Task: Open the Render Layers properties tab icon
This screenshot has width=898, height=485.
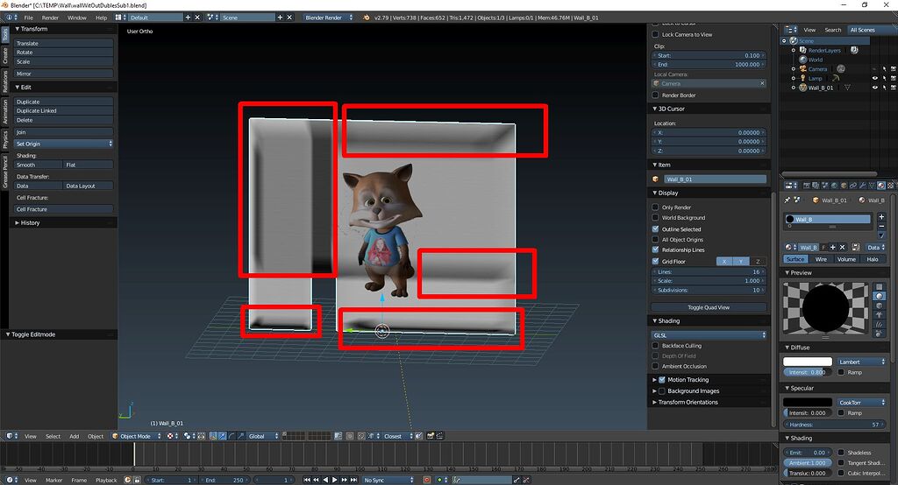Action: point(816,186)
